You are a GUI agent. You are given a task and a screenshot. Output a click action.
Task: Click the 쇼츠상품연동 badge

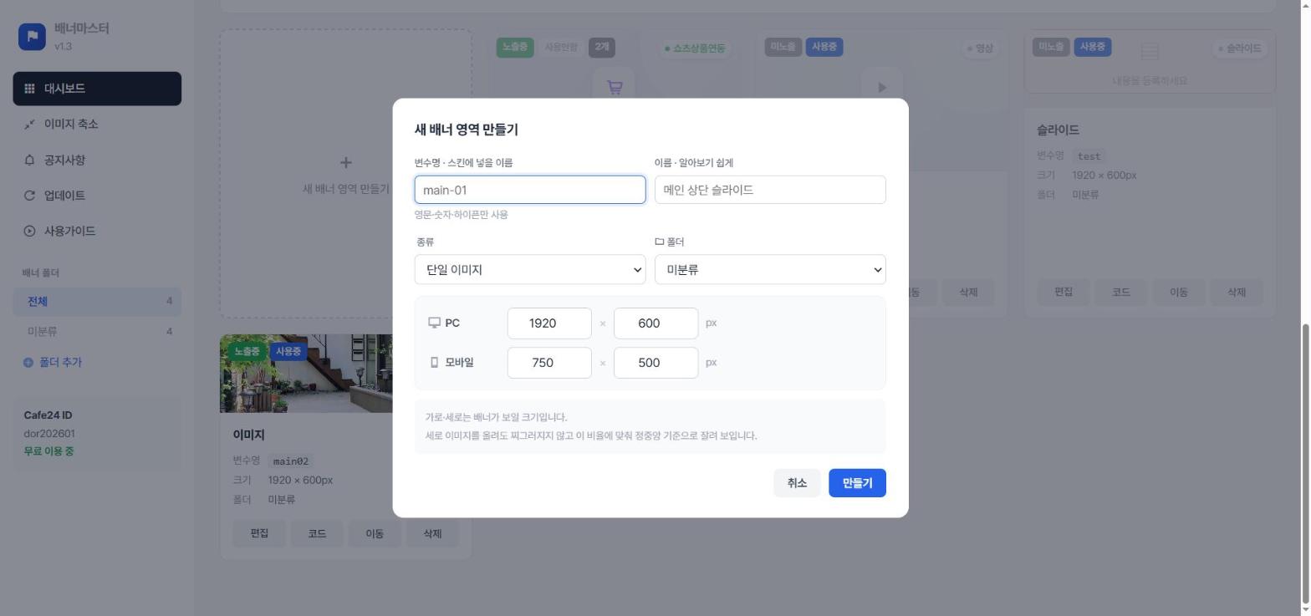tap(694, 48)
